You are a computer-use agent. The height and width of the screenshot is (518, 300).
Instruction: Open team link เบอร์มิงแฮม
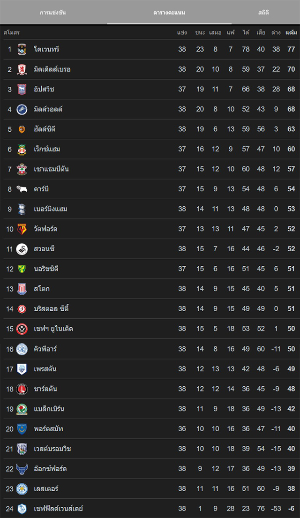coord(50,209)
